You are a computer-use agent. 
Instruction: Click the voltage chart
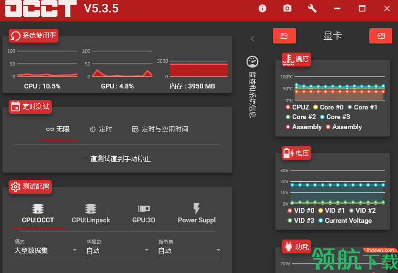(338, 187)
